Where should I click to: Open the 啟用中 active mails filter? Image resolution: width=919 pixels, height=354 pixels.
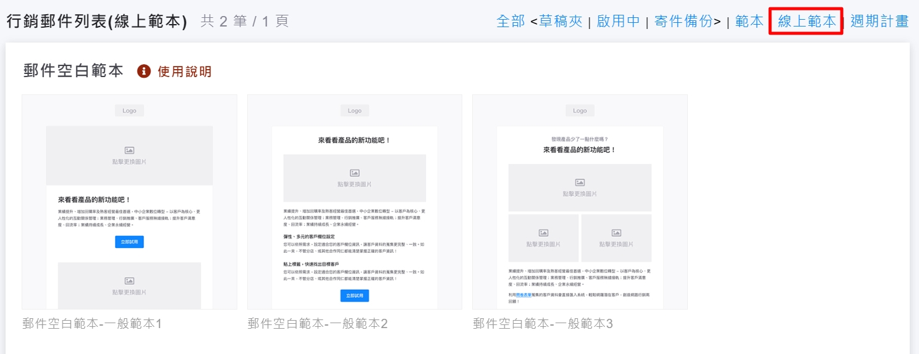pyautogui.click(x=618, y=22)
